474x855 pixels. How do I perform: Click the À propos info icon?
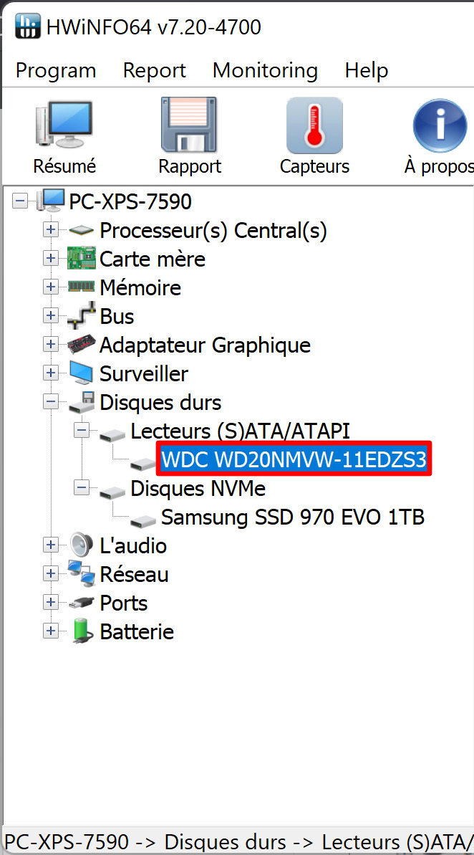point(440,125)
